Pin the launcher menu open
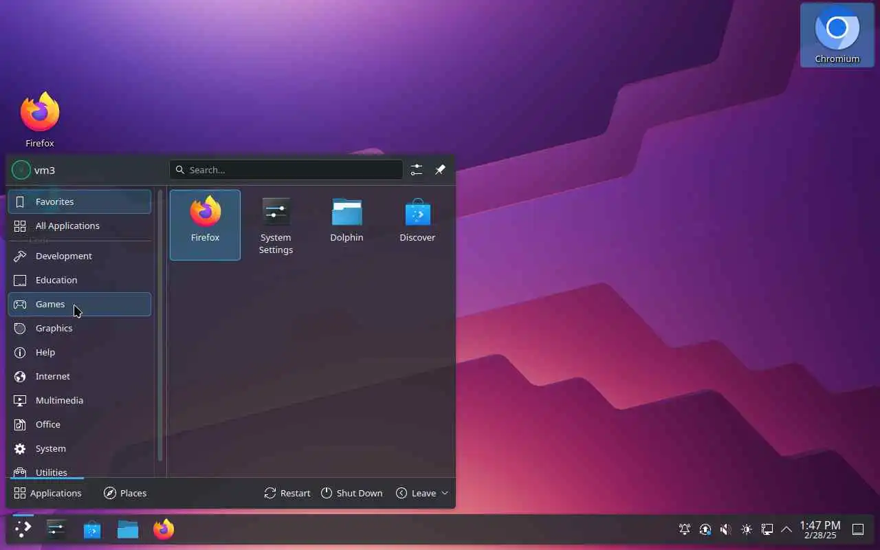The height and width of the screenshot is (550, 880). [440, 170]
